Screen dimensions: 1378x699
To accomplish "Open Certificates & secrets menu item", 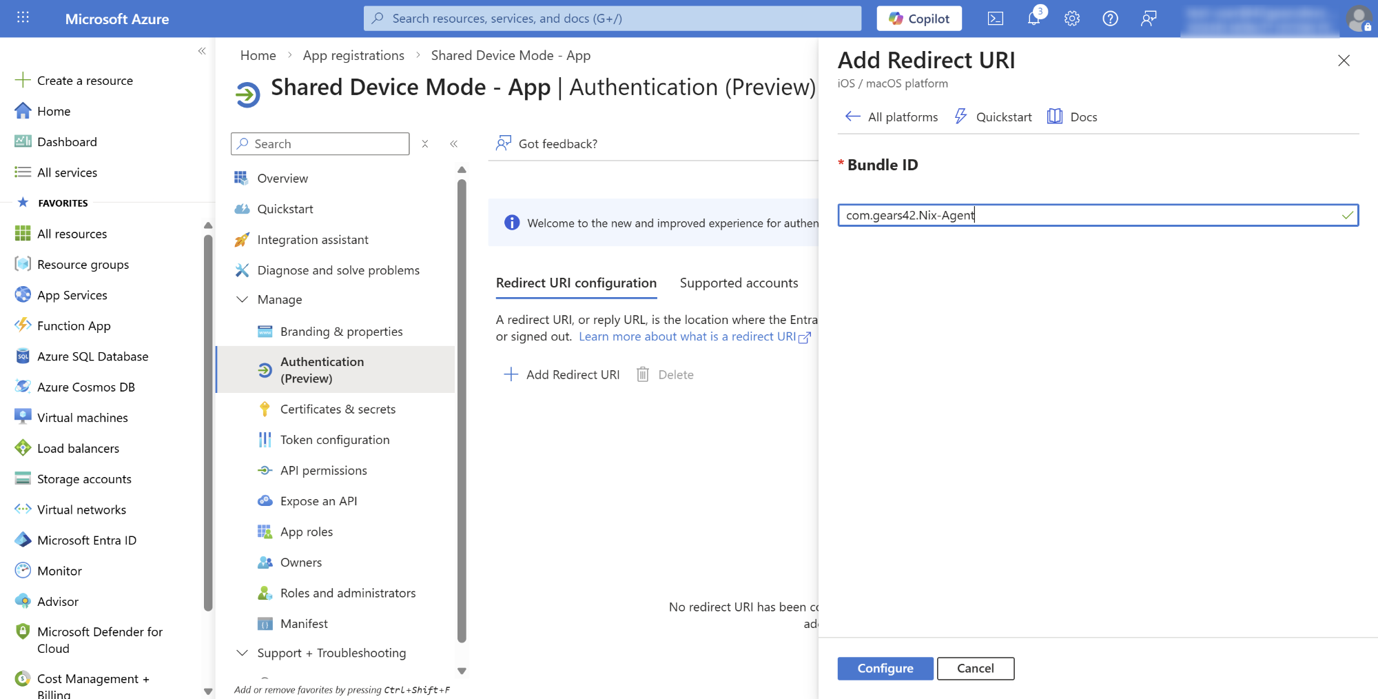I will pos(338,409).
